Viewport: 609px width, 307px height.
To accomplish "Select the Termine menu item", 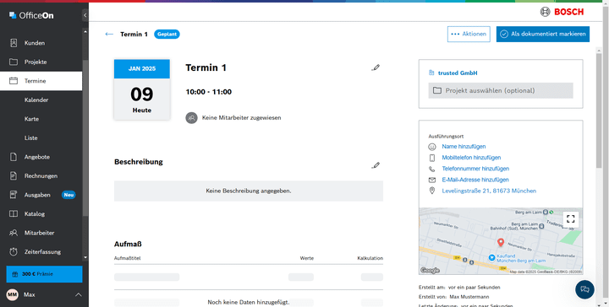I will 41,81.
